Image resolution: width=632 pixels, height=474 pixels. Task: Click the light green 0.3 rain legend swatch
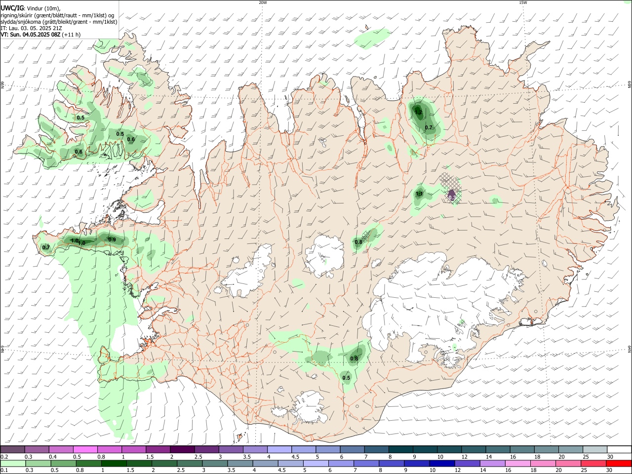(x=38, y=464)
